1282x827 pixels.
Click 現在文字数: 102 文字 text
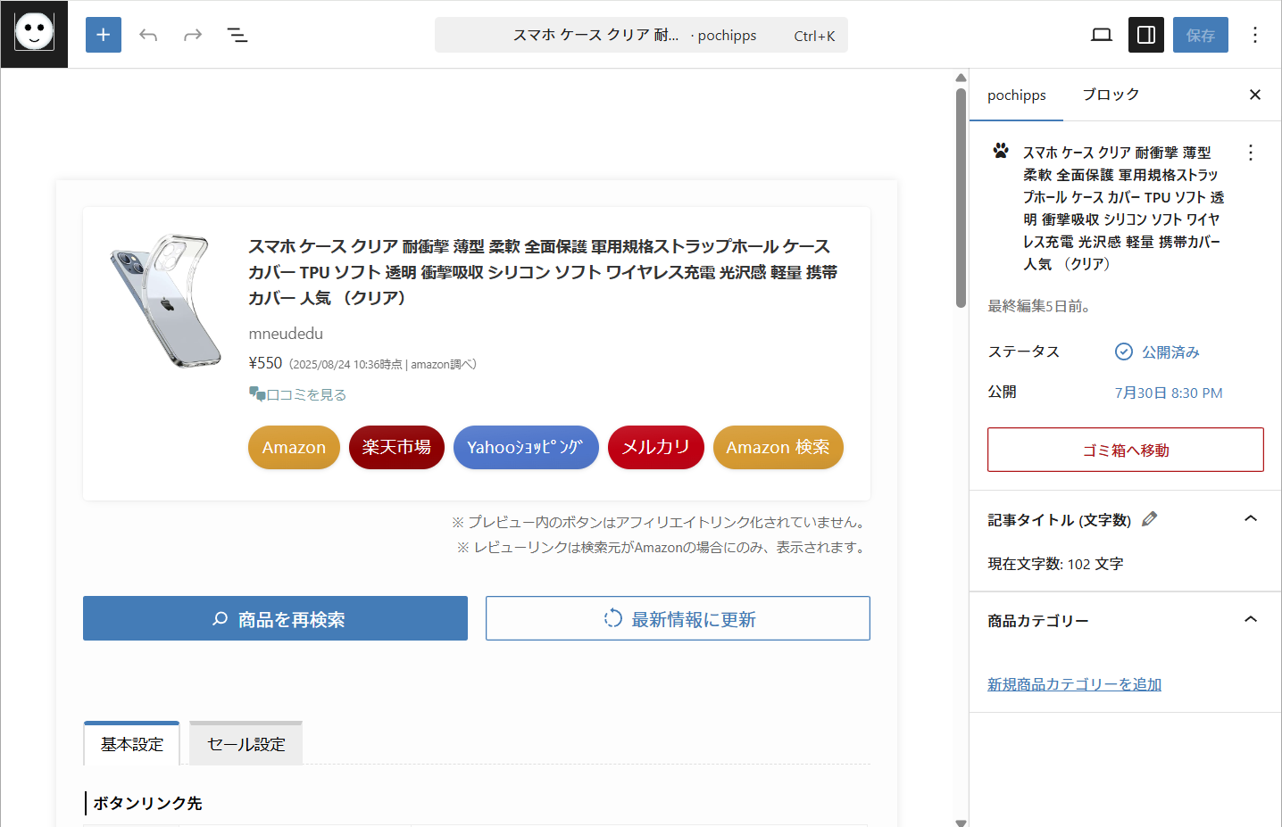pyautogui.click(x=1055, y=564)
